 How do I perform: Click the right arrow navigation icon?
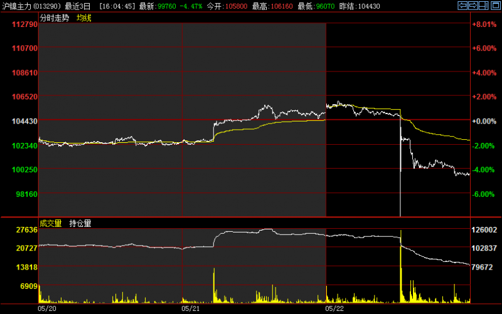[x=473, y=6]
